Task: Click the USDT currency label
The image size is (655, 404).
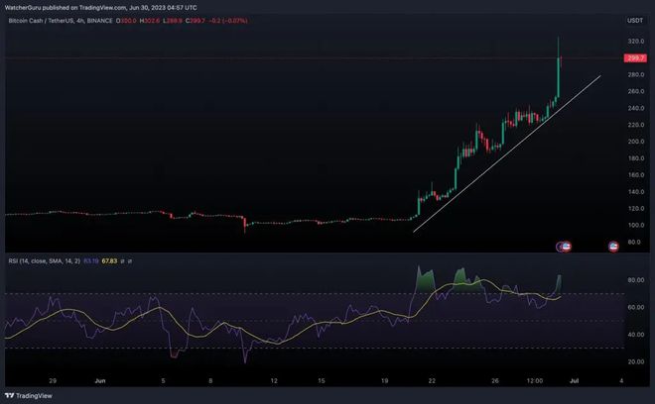Action: pyautogui.click(x=635, y=20)
